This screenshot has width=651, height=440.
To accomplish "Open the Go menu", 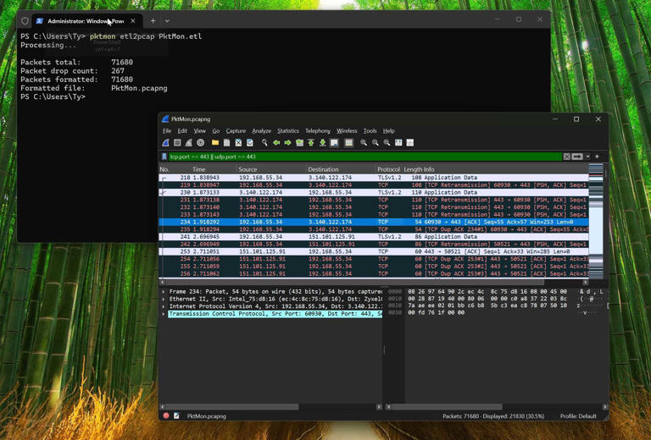I will tap(216, 131).
